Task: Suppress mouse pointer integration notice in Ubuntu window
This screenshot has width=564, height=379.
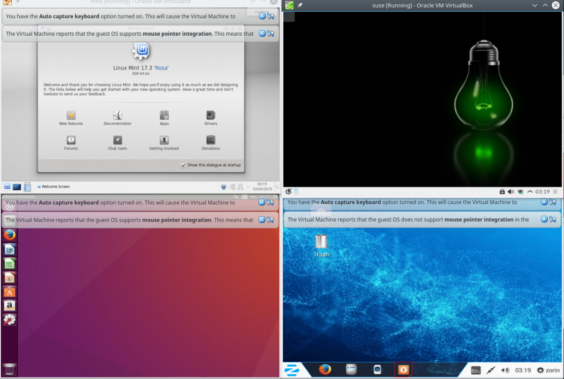Action: tap(270, 219)
